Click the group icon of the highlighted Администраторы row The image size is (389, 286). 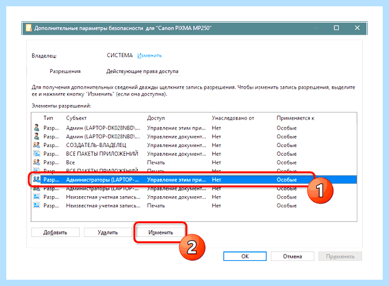36,179
